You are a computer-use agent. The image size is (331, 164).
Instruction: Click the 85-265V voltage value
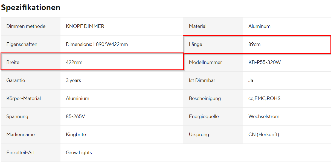click(76, 116)
